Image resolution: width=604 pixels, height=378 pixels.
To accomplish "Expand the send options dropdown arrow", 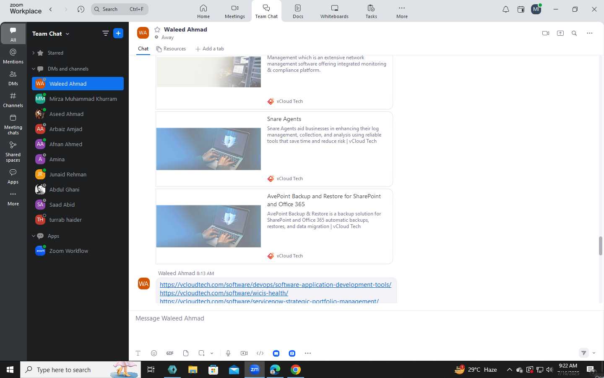I will pyautogui.click(x=594, y=353).
